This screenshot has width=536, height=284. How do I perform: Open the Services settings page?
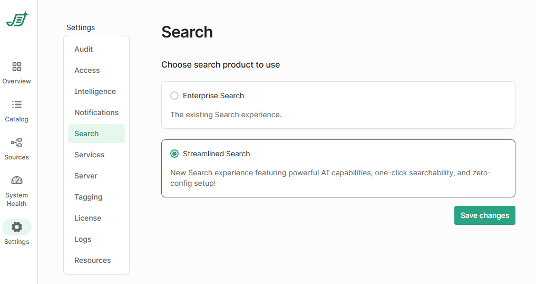(90, 155)
